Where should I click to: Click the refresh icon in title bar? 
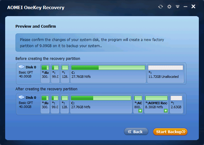160,6
